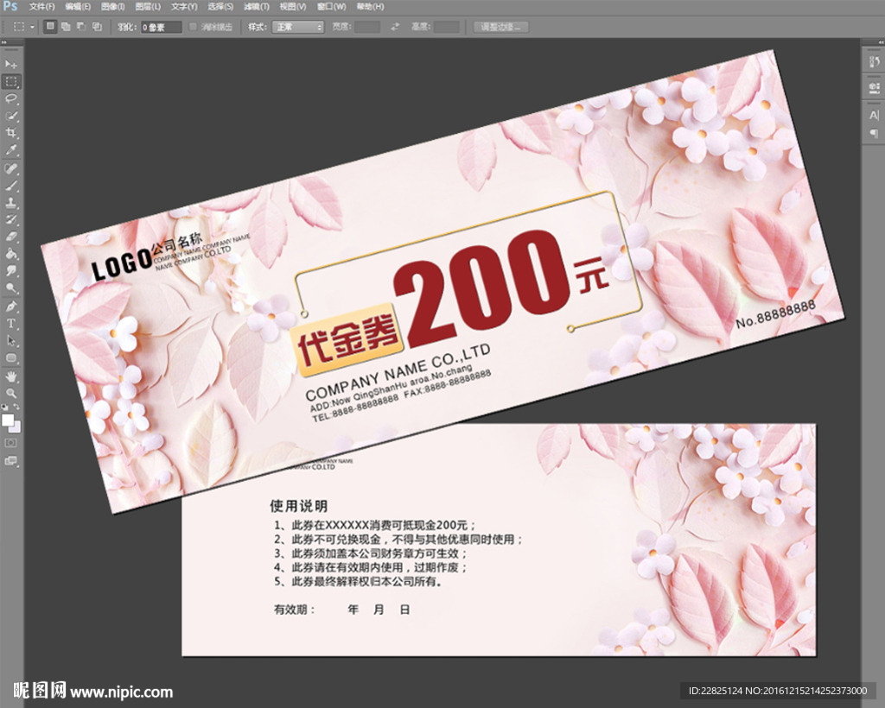This screenshot has width=885, height=708.
Task: Open the Properties panel icon
Action: click(875, 87)
